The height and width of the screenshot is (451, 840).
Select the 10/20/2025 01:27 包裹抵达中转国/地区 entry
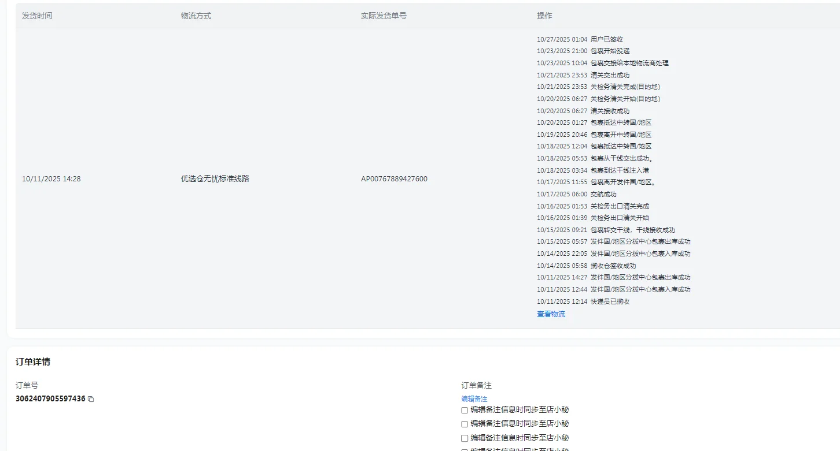[594, 122]
